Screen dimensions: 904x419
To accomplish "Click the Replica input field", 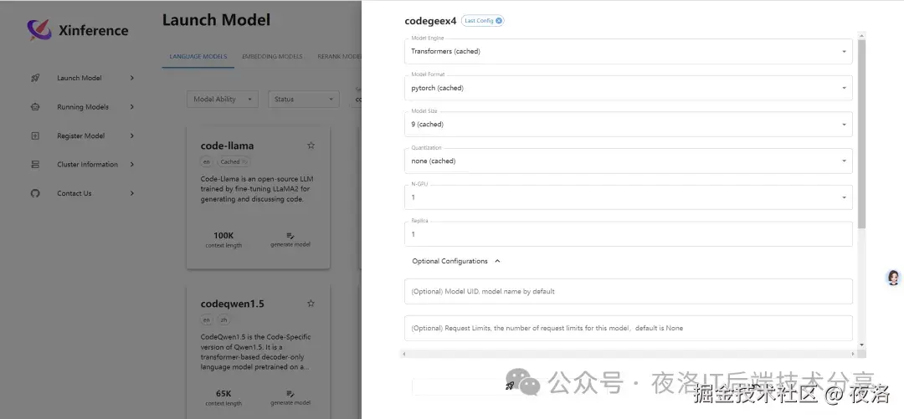I will point(628,234).
